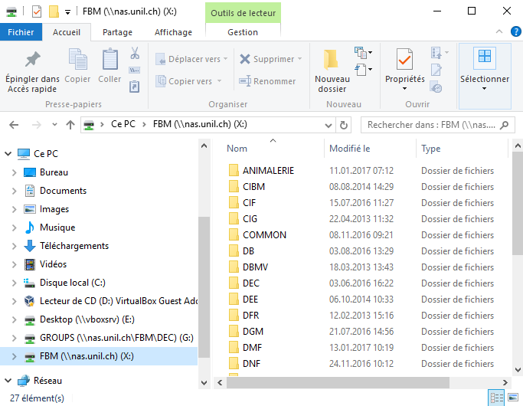523x406 pixels.
Task: Expand the Documents tree node
Action: point(14,191)
